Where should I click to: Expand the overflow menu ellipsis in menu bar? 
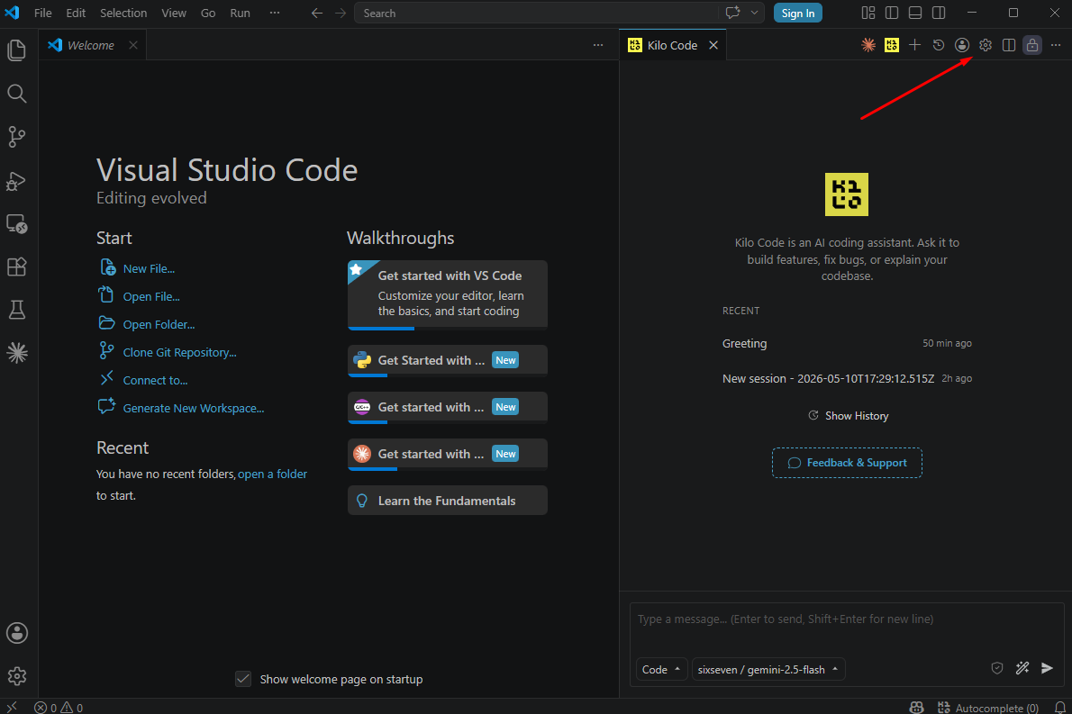point(274,13)
